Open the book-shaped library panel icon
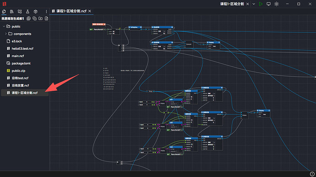This screenshot has width=316, height=177. pos(12,11)
